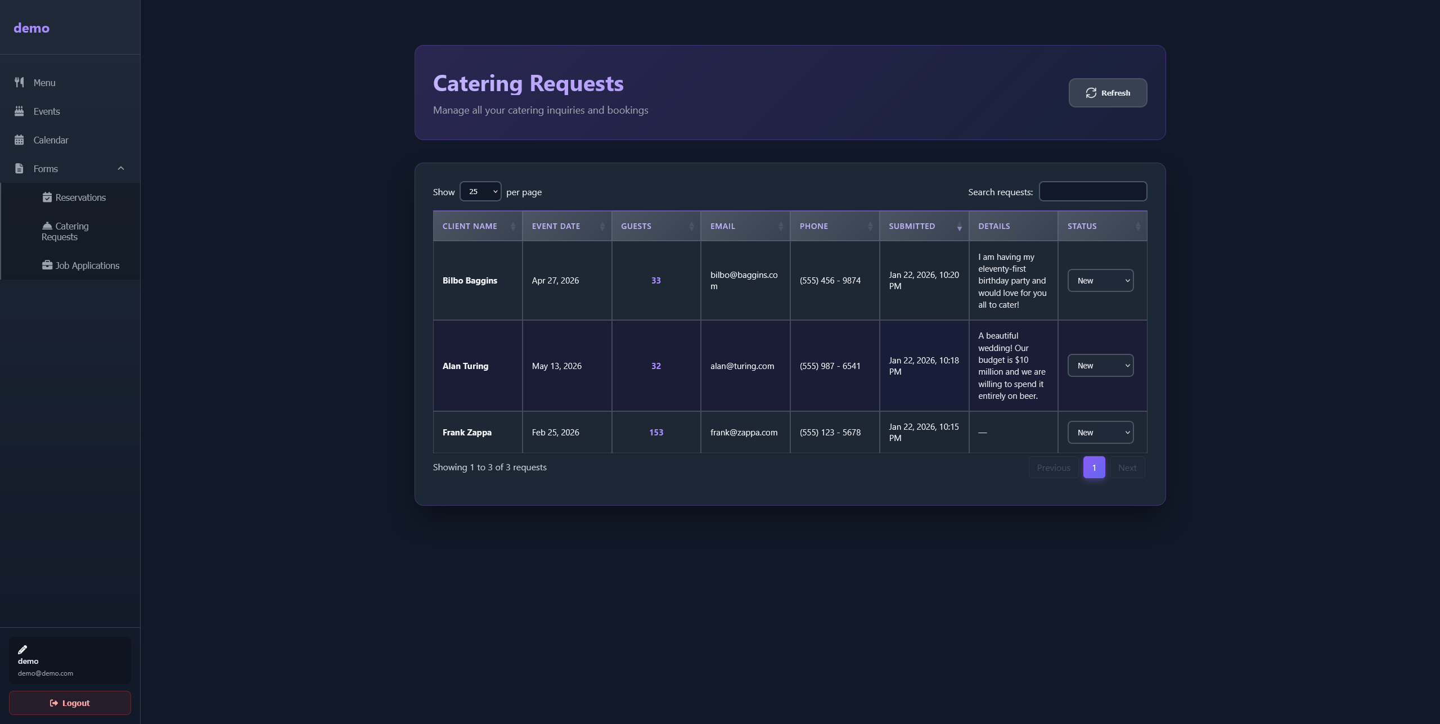Open the per-page count dropdown
Viewport: 1440px width, 724px height.
coord(480,191)
